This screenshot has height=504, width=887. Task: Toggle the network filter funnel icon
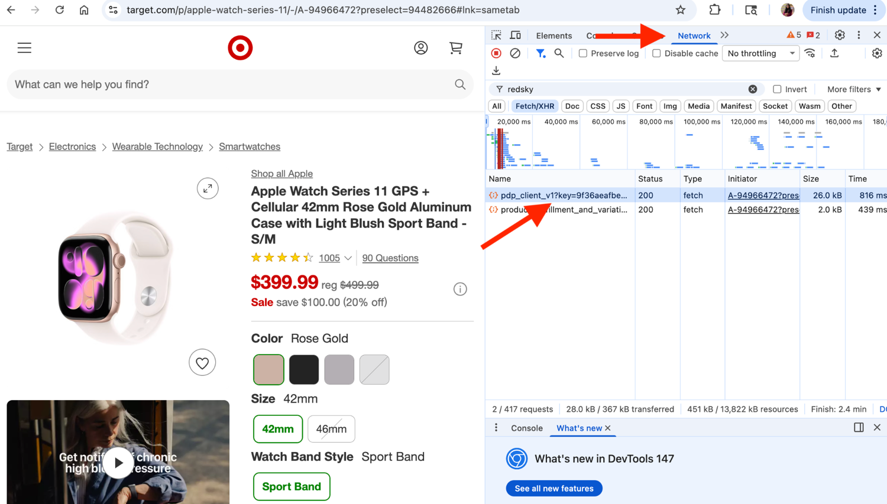pyautogui.click(x=540, y=53)
